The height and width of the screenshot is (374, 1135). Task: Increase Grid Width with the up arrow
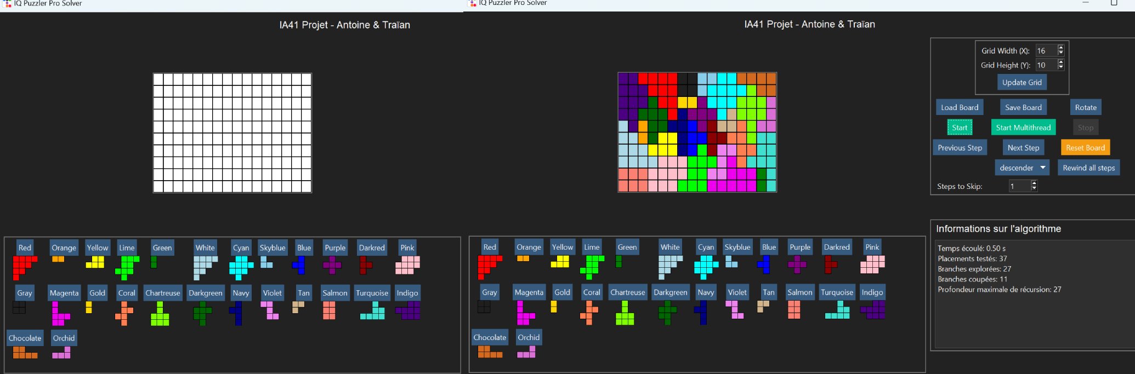[x=1060, y=48]
